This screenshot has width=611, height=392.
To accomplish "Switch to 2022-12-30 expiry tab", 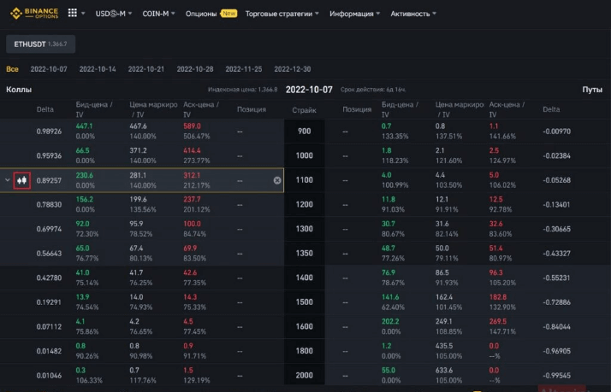I will tap(293, 68).
